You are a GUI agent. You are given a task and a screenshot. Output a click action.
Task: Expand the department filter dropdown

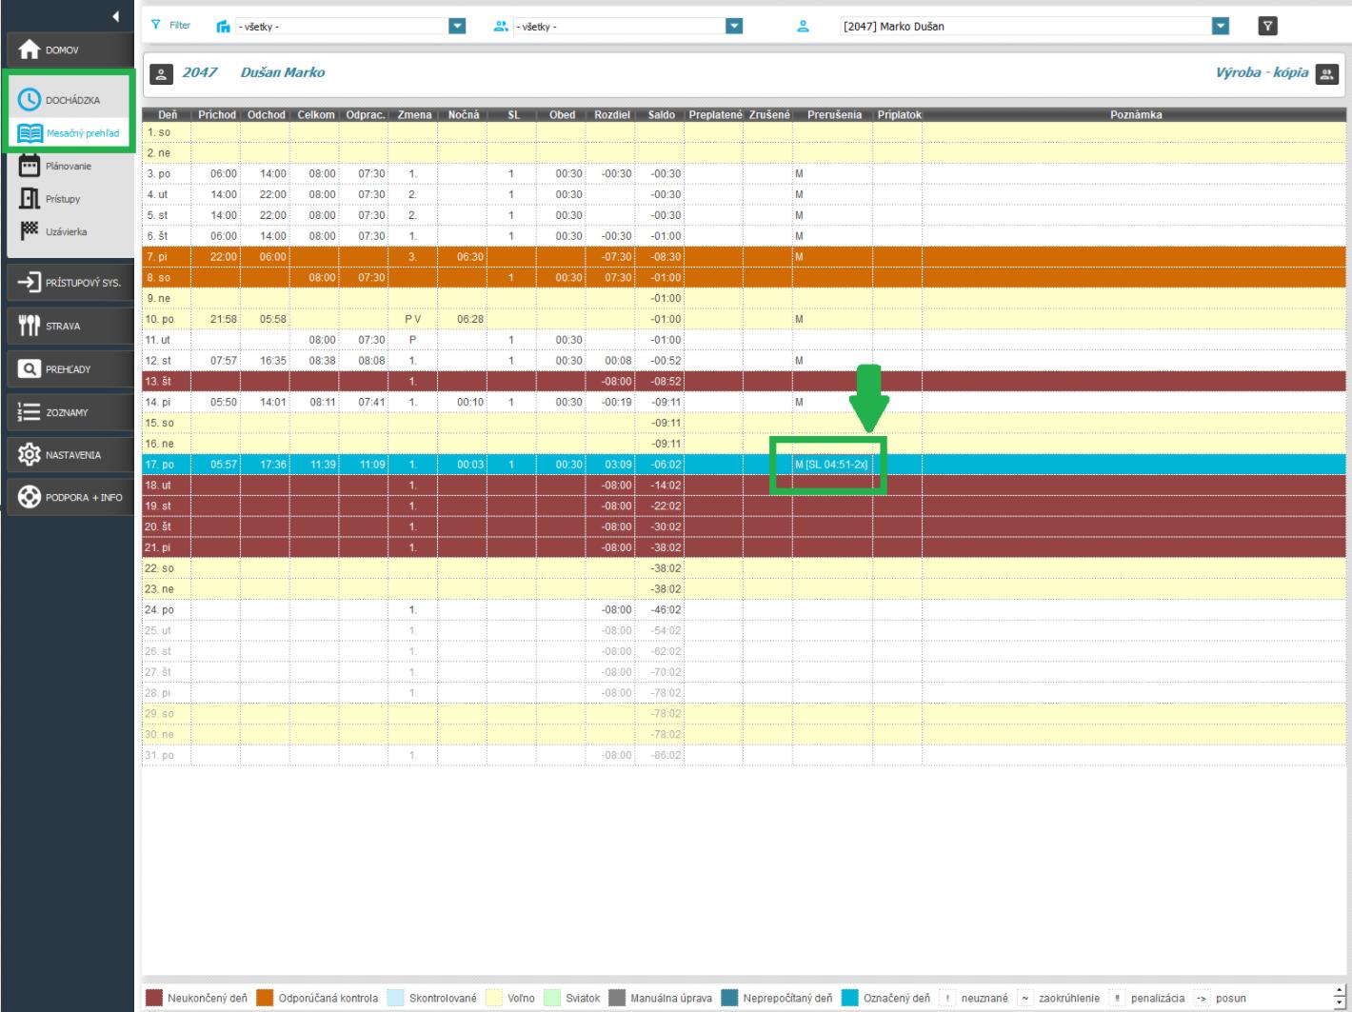coord(457,27)
